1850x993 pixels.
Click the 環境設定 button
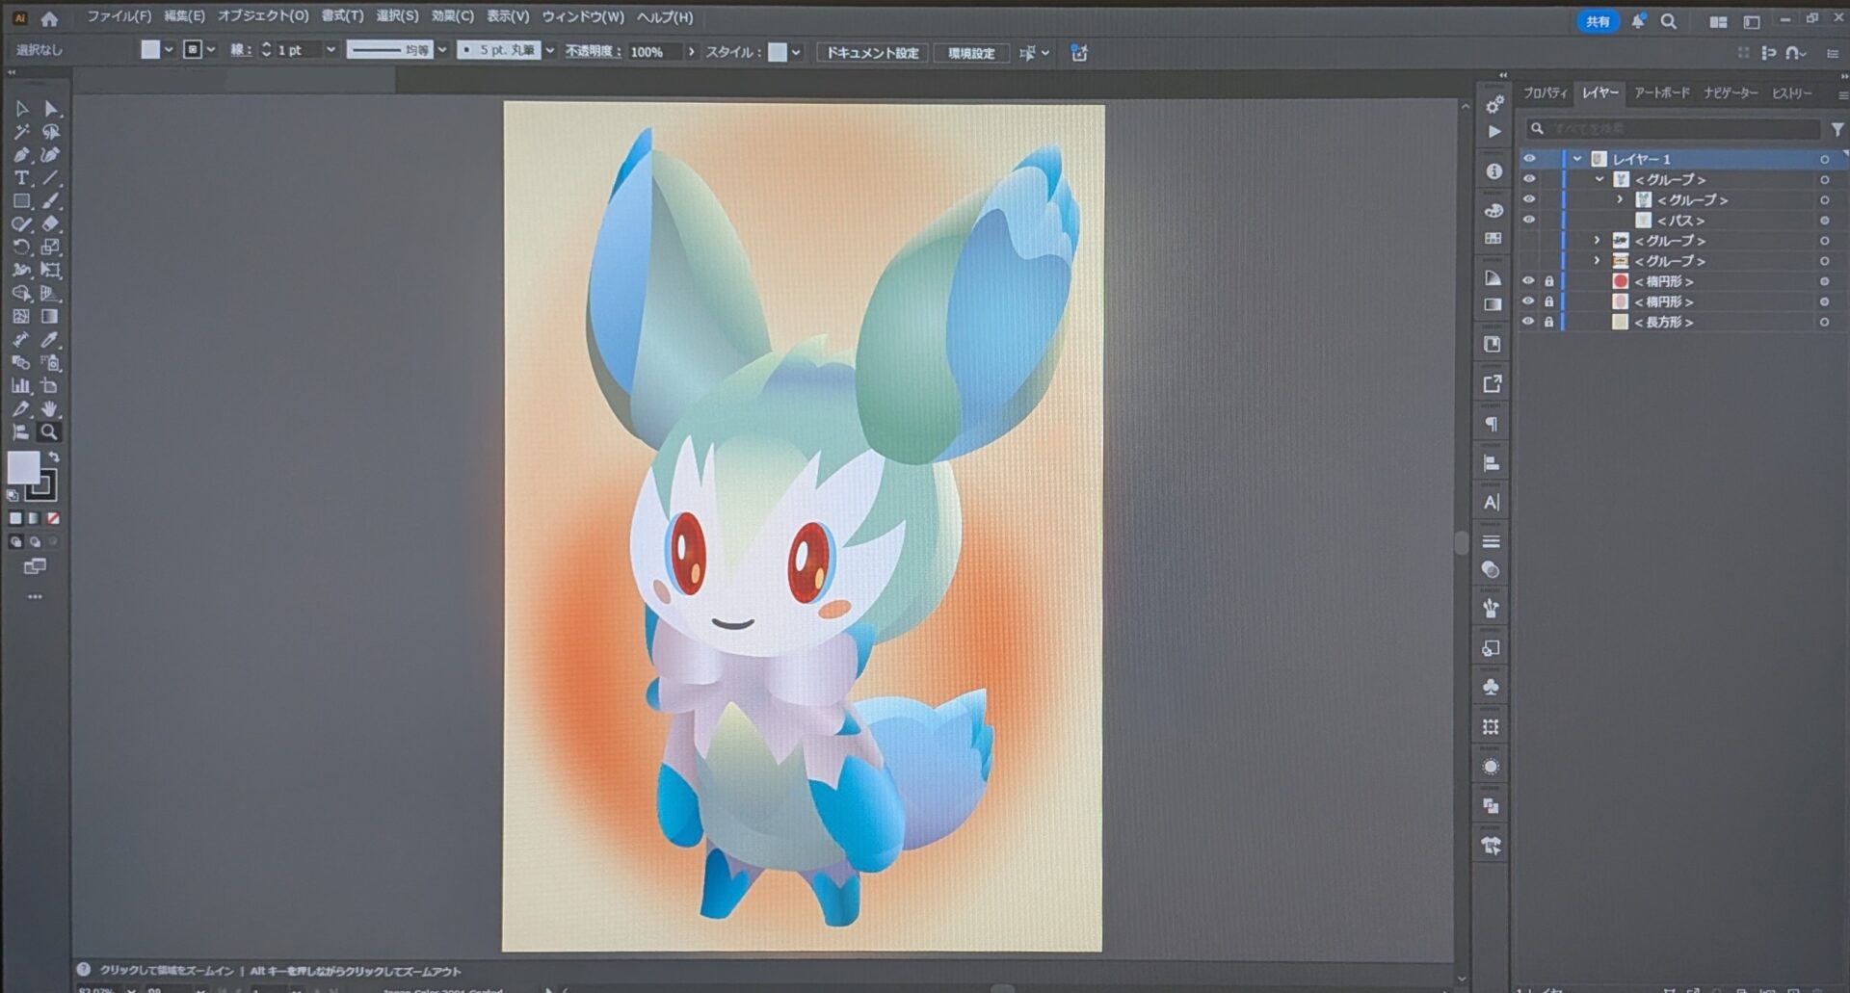pyautogui.click(x=970, y=53)
